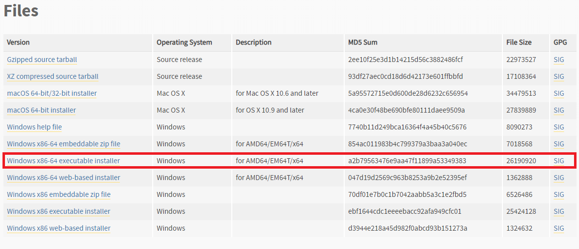Select MD5 sum 93df27aec0cd18d6d42173e601ffbbfd

[405, 76]
